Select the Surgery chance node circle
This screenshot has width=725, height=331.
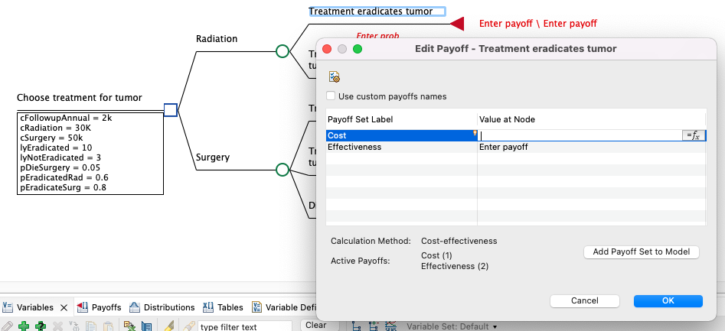point(282,169)
